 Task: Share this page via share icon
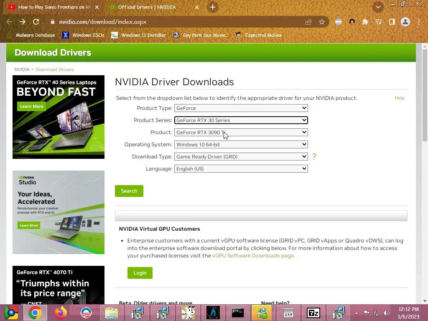pos(308,22)
